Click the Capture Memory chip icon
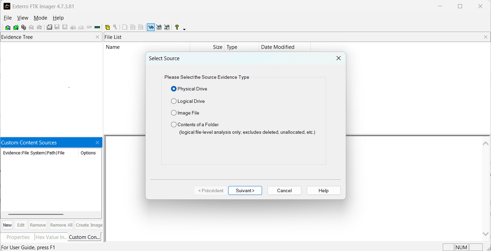 click(x=97, y=27)
